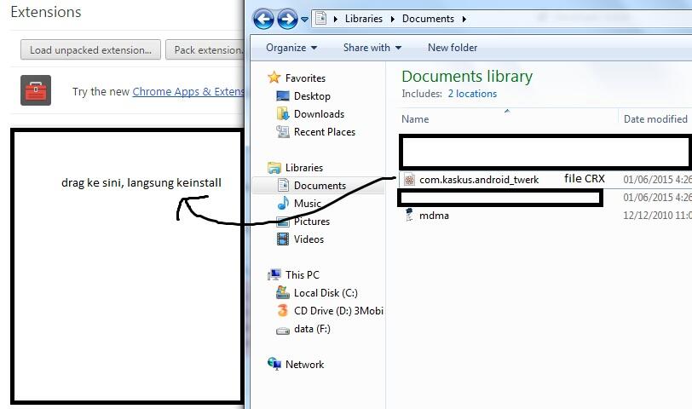Click the Music note icon
This screenshot has width=692, height=409.
click(x=283, y=203)
